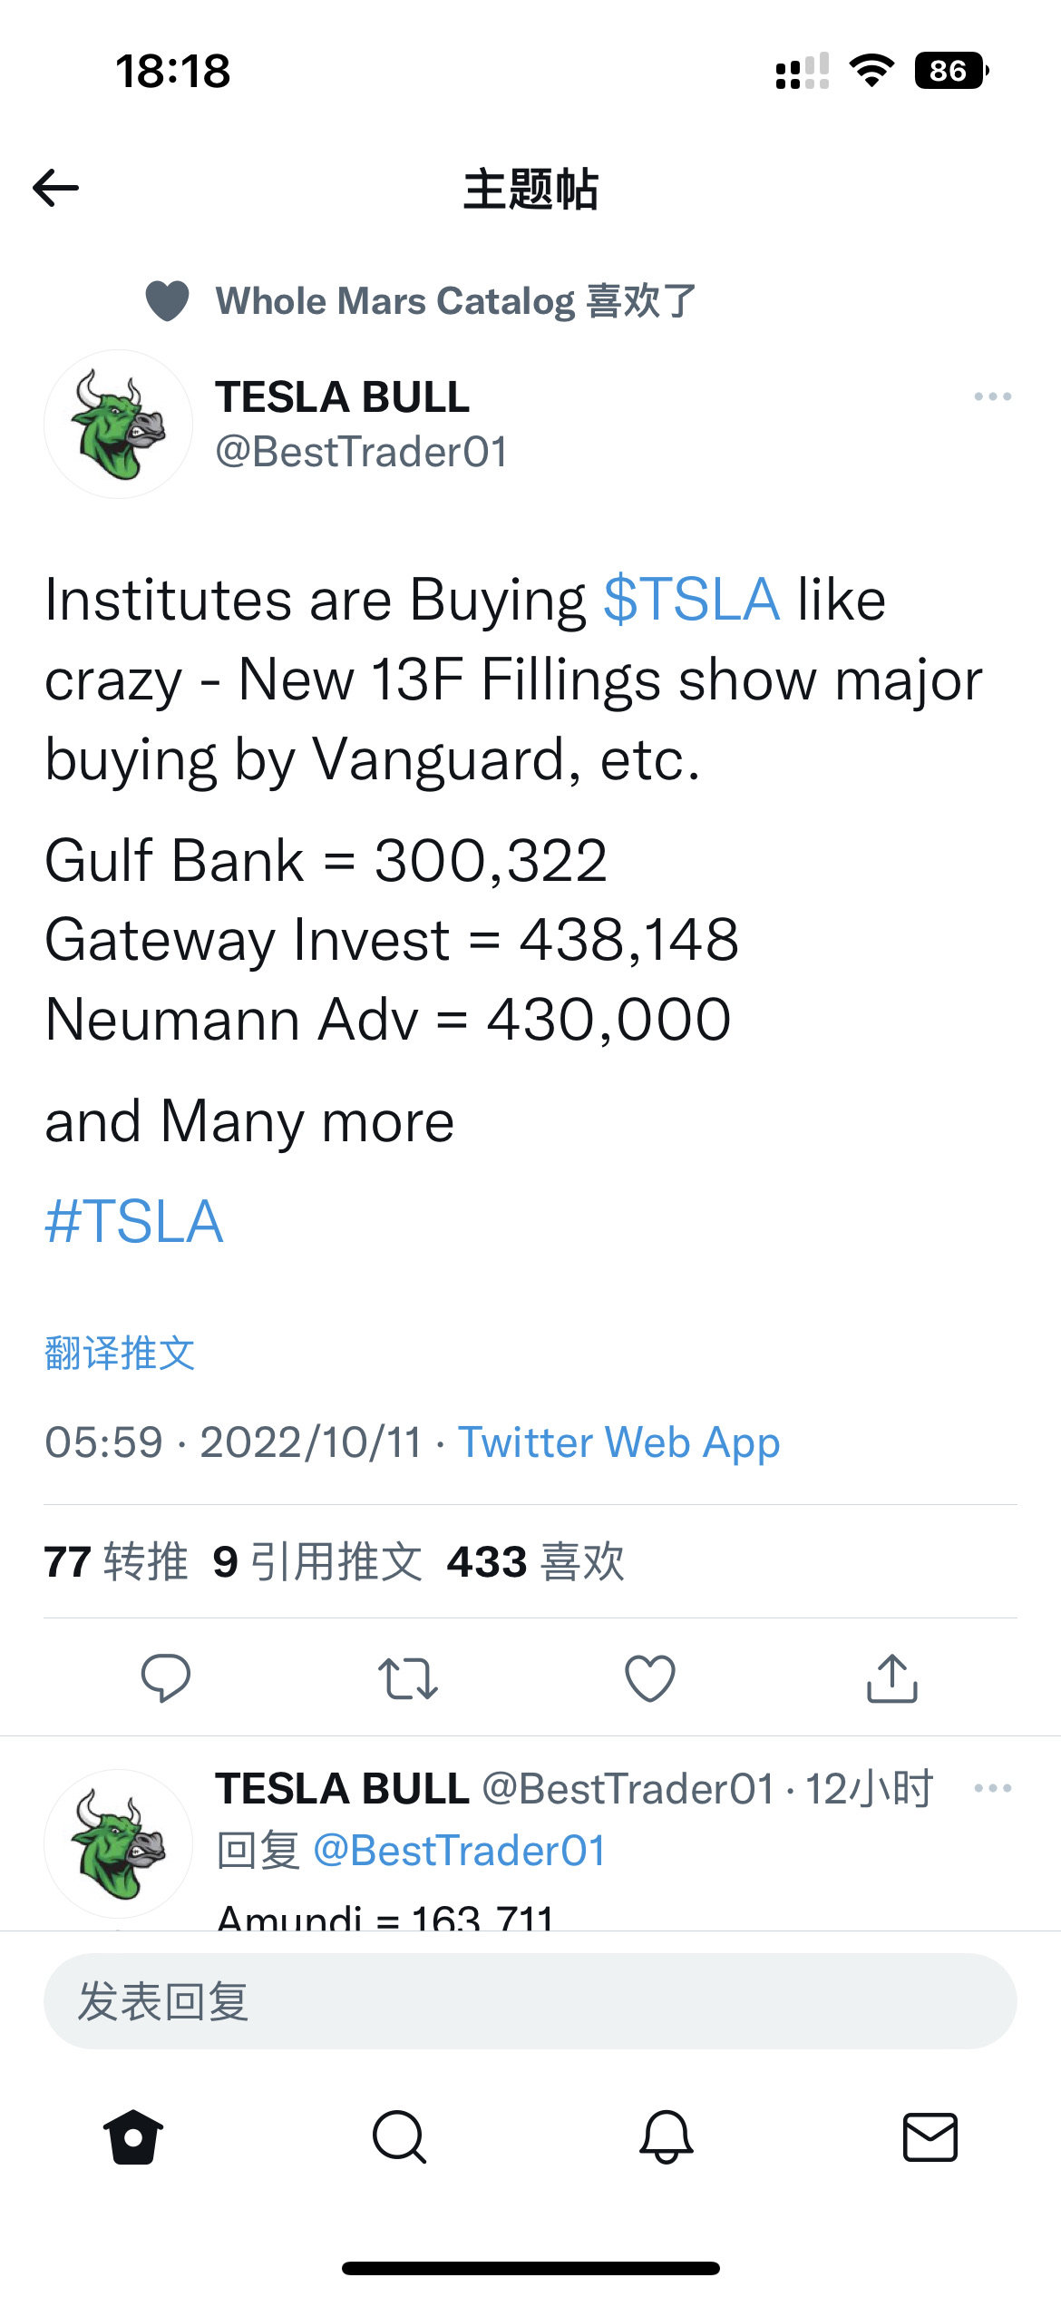This screenshot has height=2297, width=1061.
Task: Open the Search tab in bottom bar
Action: 399,2137
